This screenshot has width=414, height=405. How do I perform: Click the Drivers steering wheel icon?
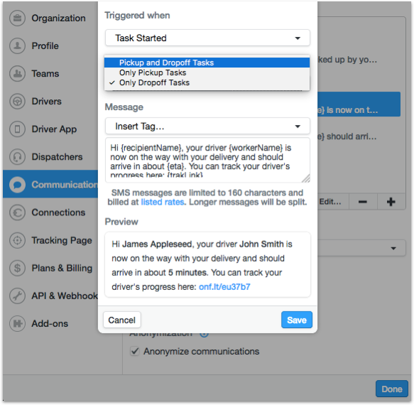click(18, 101)
